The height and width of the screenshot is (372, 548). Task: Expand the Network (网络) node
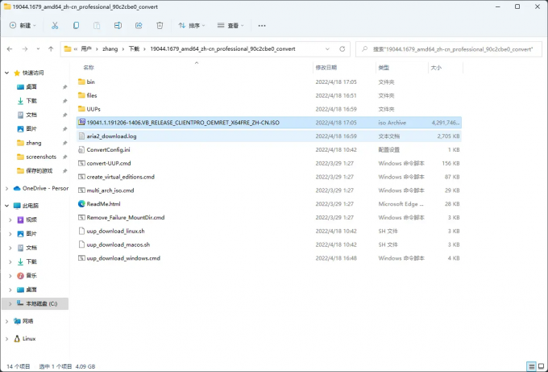click(x=6, y=321)
